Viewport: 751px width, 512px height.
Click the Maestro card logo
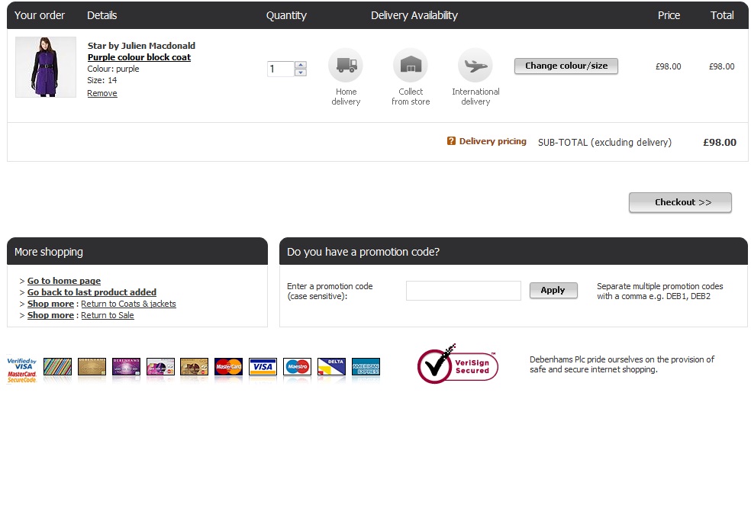pyautogui.click(x=297, y=367)
